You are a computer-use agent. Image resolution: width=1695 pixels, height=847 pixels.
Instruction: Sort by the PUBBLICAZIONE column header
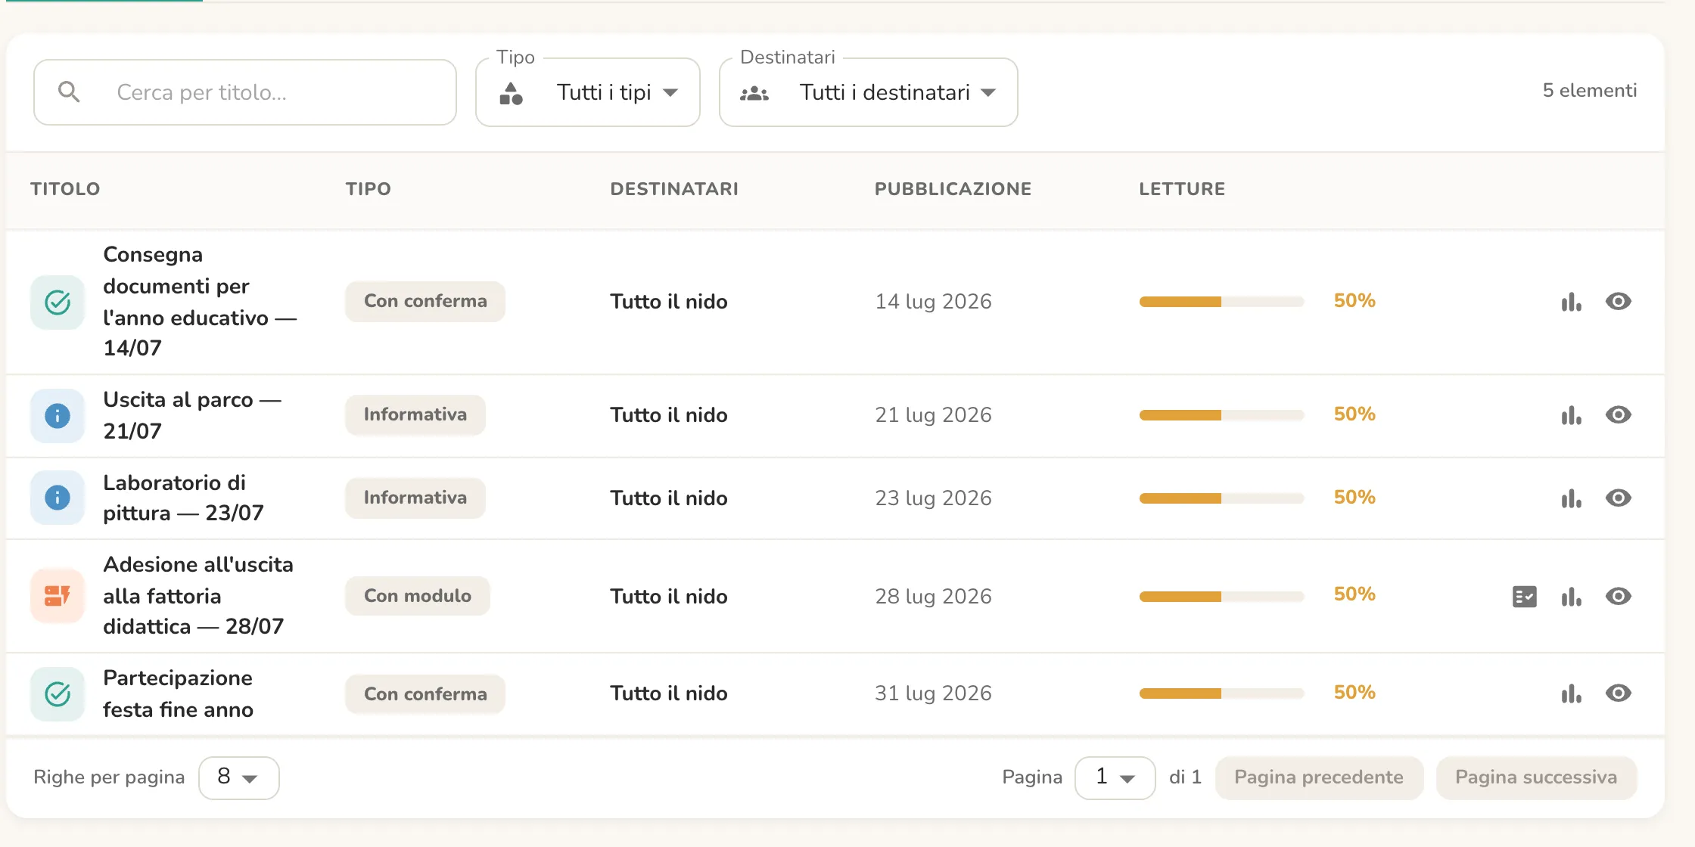pyautogui.click(x=953, y=189)
